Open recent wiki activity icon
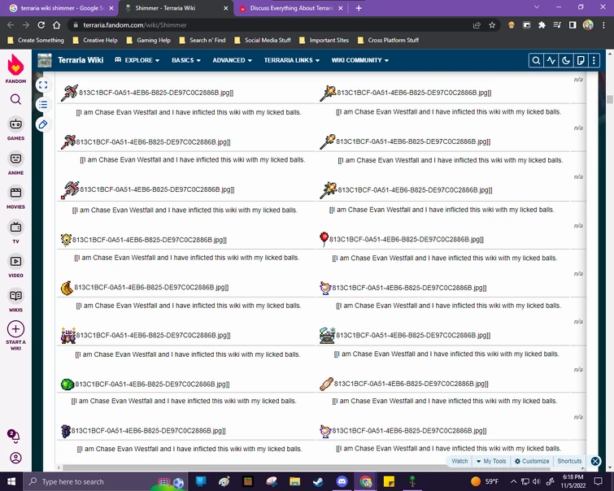614x491 pixels. 551,60
